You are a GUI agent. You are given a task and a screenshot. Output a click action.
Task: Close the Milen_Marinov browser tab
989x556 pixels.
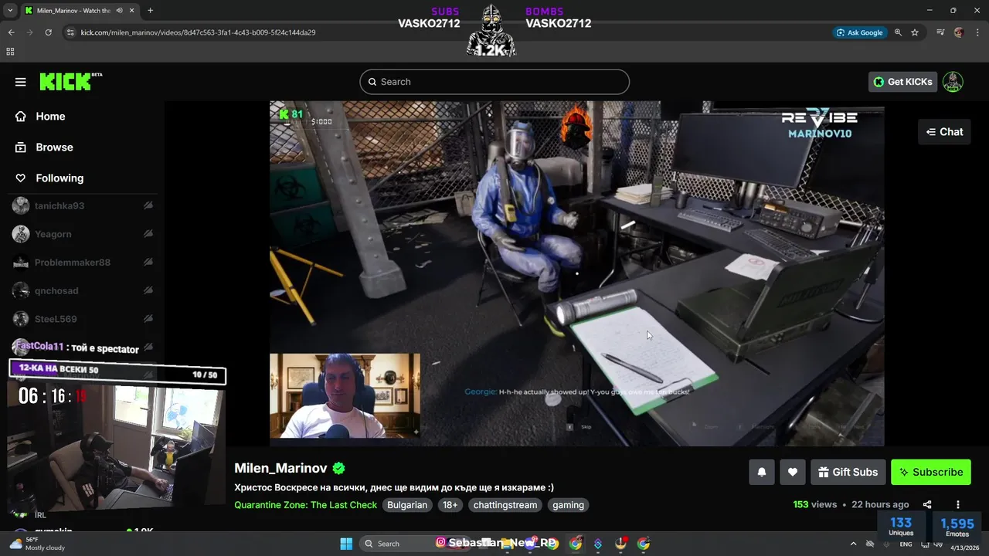(132, 11)
